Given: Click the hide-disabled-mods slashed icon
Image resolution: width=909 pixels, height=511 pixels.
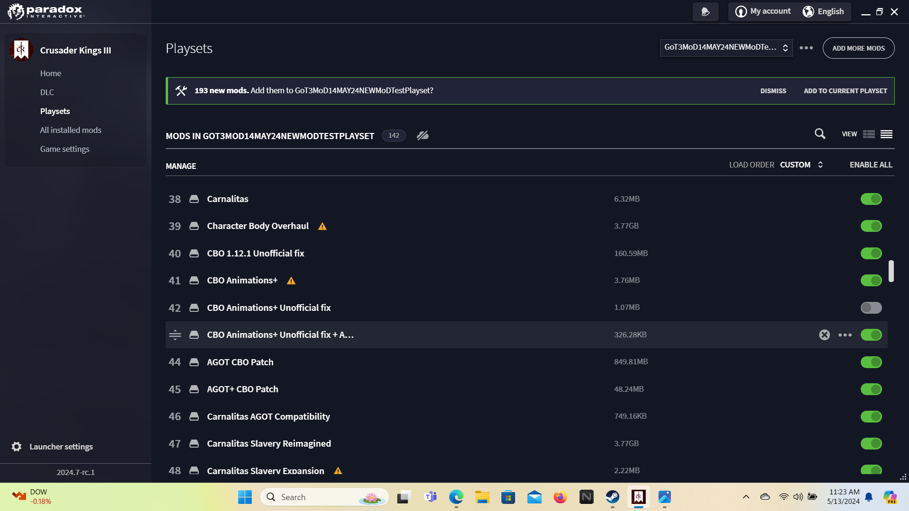Looking at the screenshot, I should (423, 136).
